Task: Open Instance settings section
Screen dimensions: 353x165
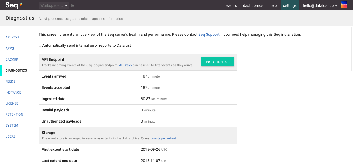Action: [x=13, y=92]
